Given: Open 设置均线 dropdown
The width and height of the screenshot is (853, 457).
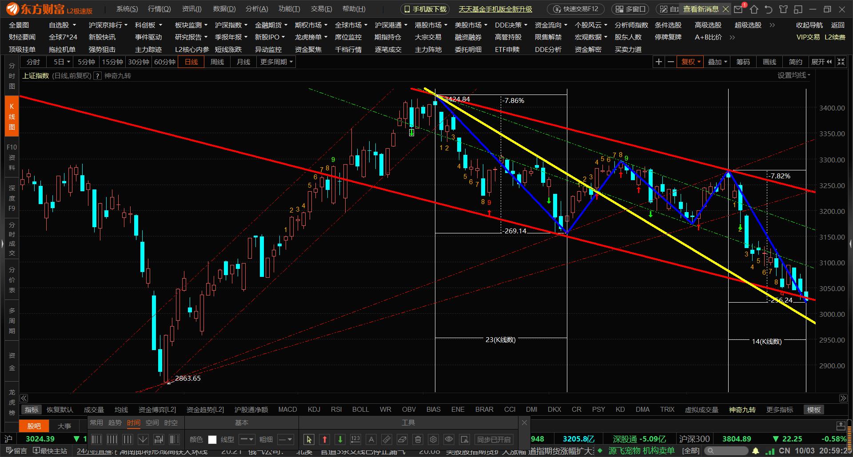Looking at the screenshot, I should [794, 75].
